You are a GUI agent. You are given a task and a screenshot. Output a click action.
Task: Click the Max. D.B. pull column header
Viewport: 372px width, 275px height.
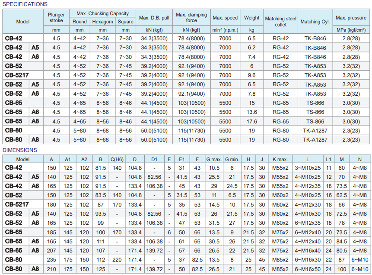coord(154,18)
